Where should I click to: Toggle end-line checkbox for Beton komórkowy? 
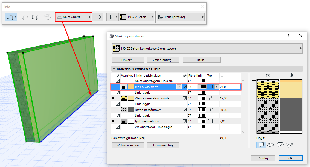[x=185, y=110]
